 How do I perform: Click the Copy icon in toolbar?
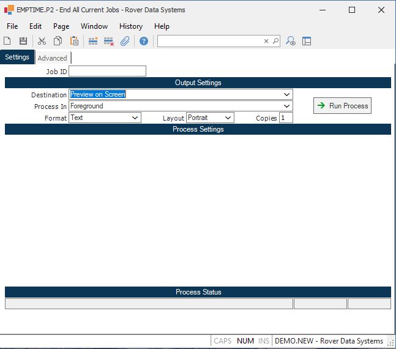[x=58, y=41]
